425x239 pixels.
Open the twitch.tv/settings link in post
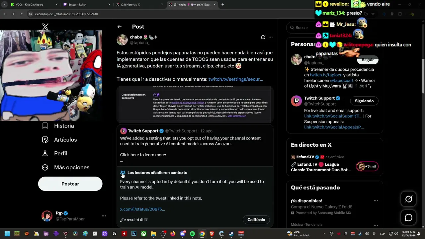[236, 79]
